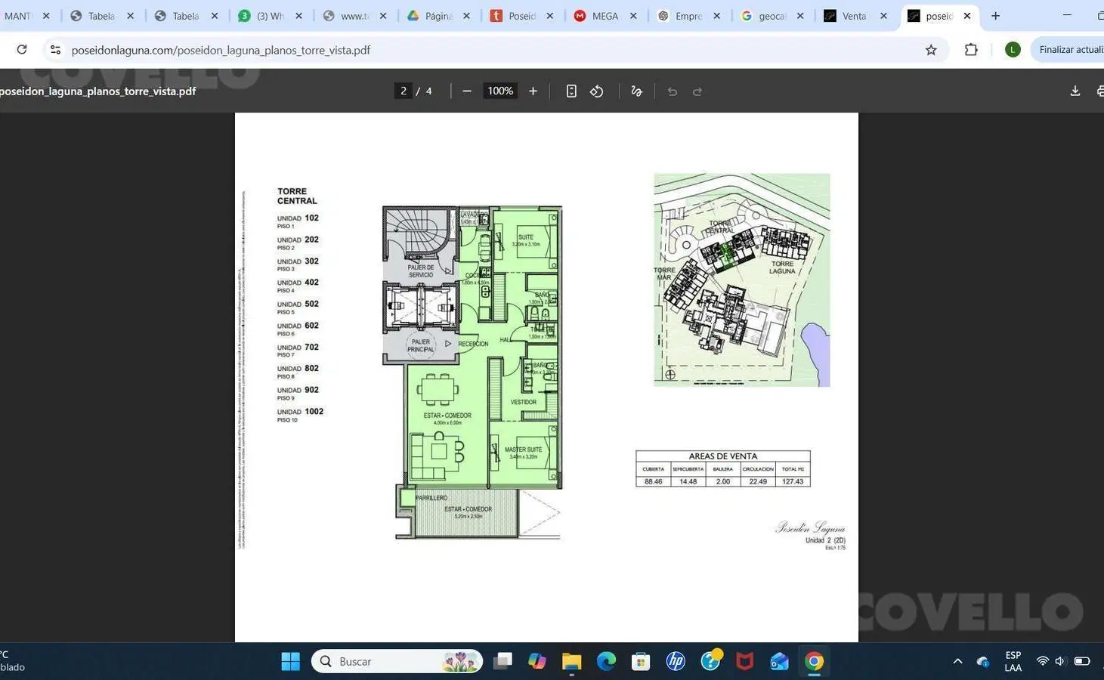Open McAfee from the taskbar

click(x=745, y=661)
